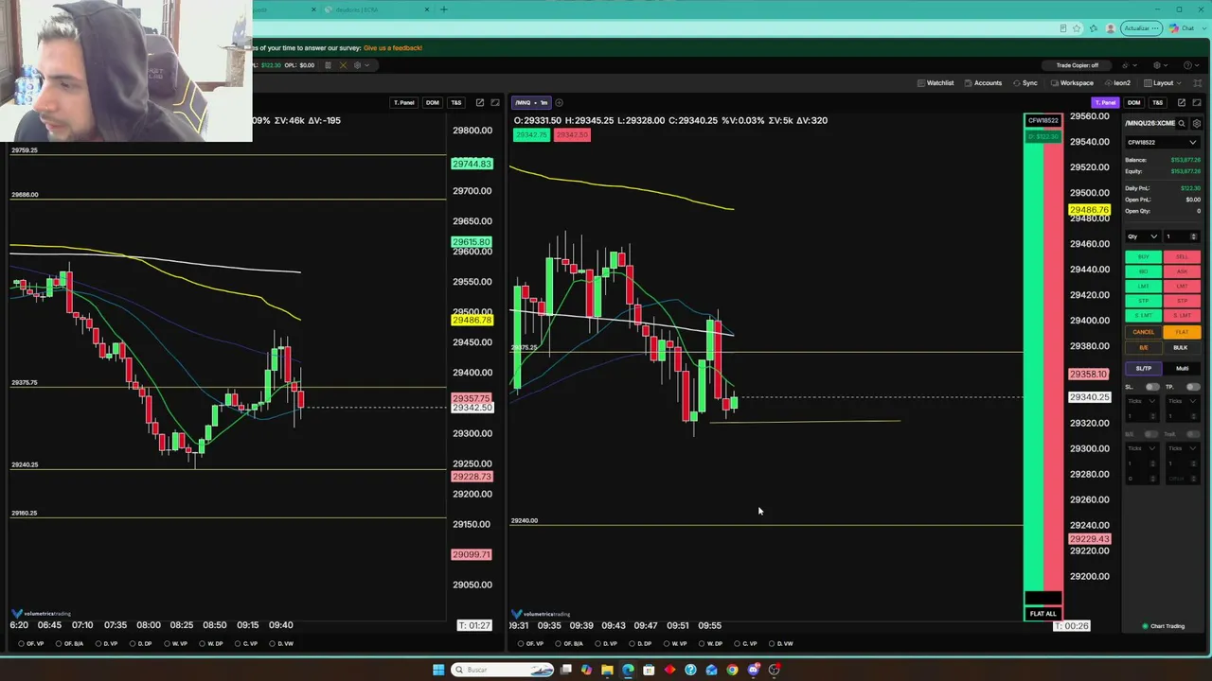Open Windows Start menu
This screenshot has width=1212, height=681.
pyautogui.click(x=437, y=670)
